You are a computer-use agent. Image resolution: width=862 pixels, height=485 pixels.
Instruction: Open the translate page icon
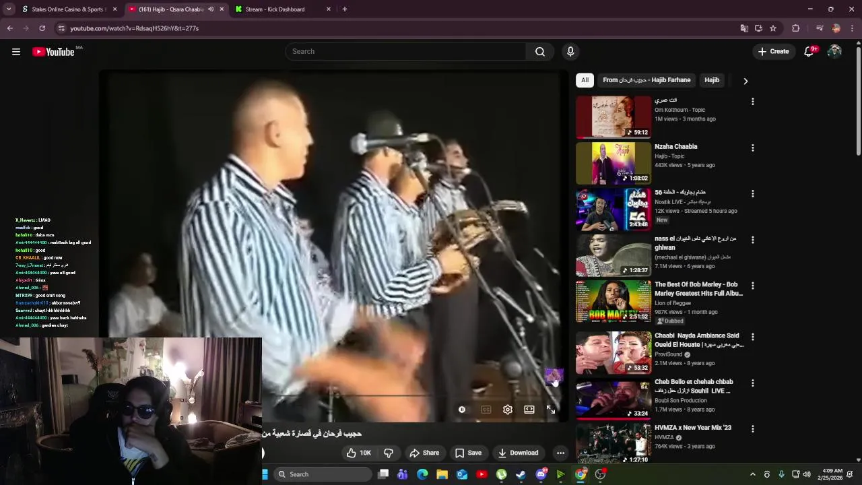[x=744, y=28]
